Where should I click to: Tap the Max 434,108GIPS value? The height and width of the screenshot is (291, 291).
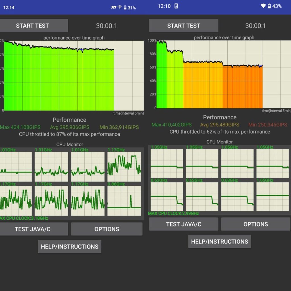click(20, 127)
